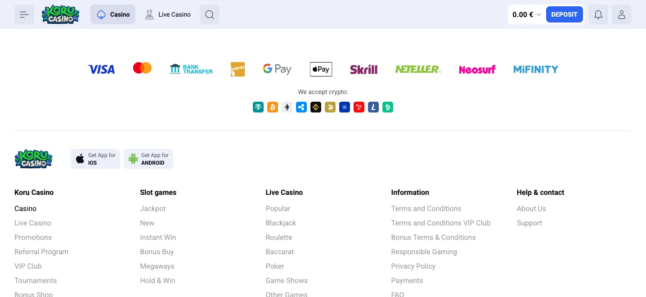Open the Referral Program link
This screenshot has width=646, height=297.
(41, 252)
